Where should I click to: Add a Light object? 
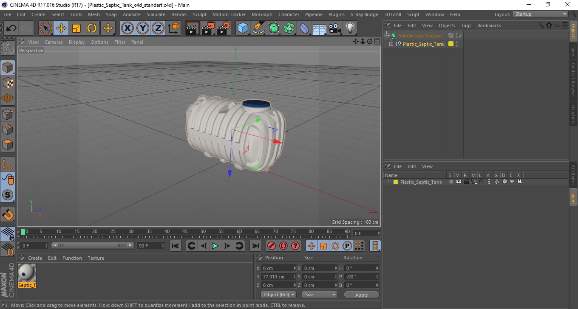(350, 28)
